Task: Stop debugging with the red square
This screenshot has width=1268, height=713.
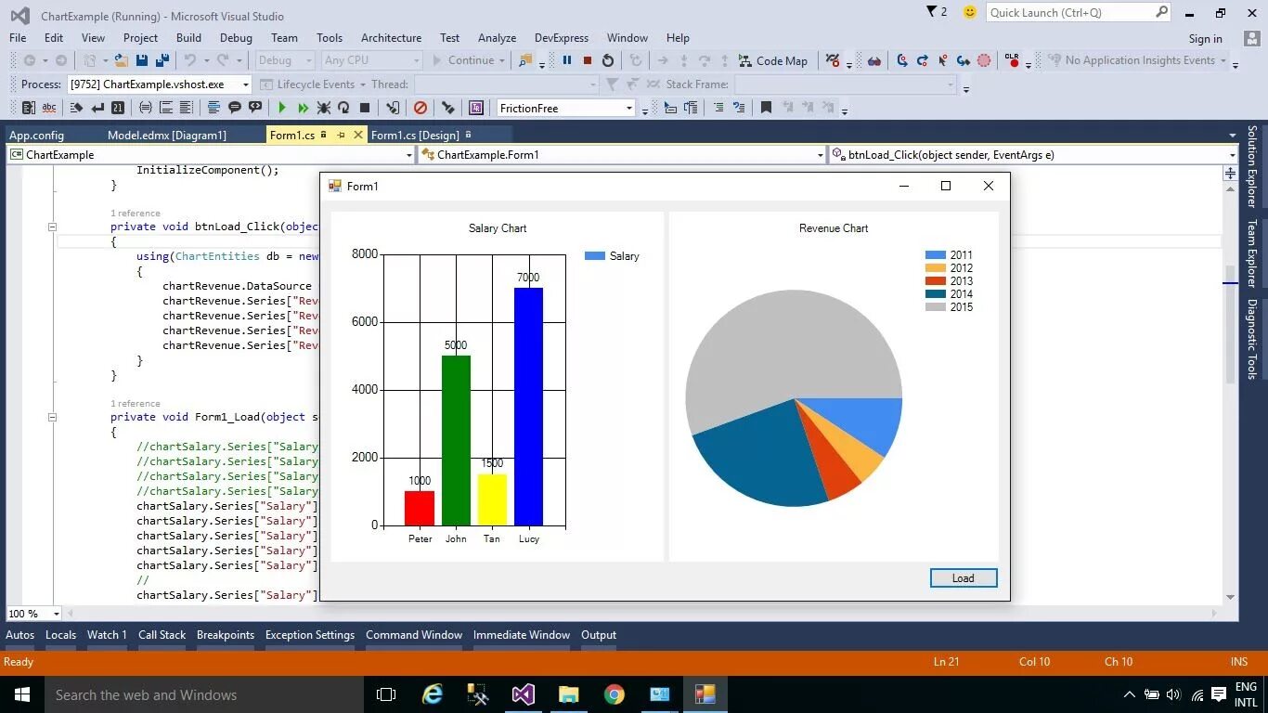Action: 588,60
